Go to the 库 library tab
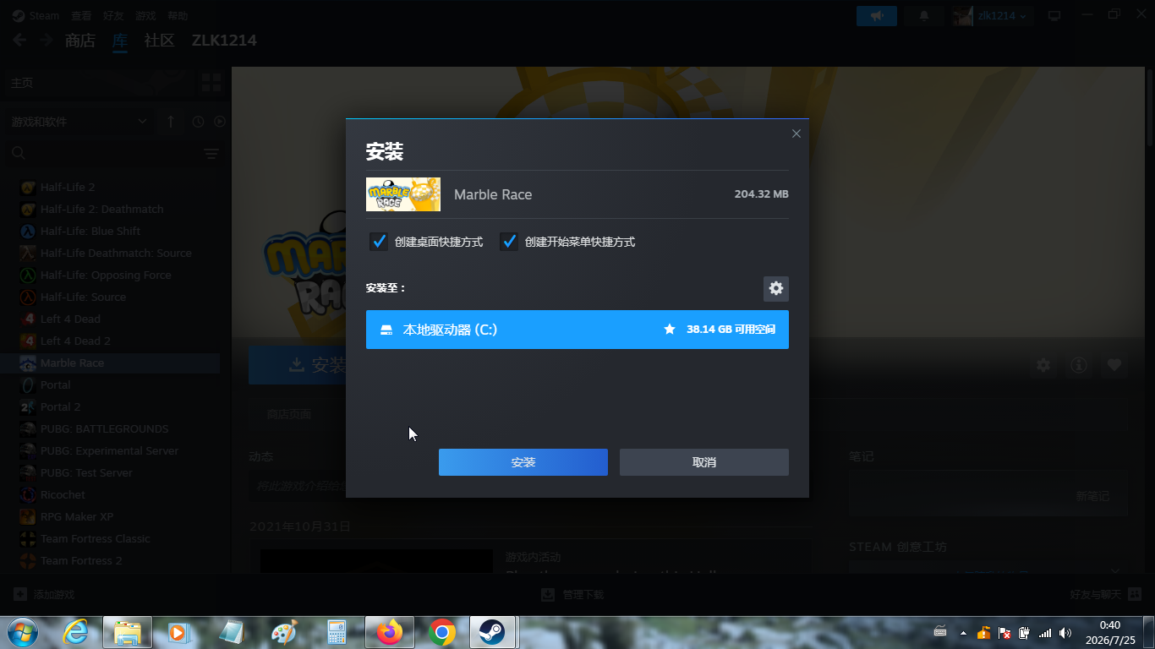 [x=120, y=41]
